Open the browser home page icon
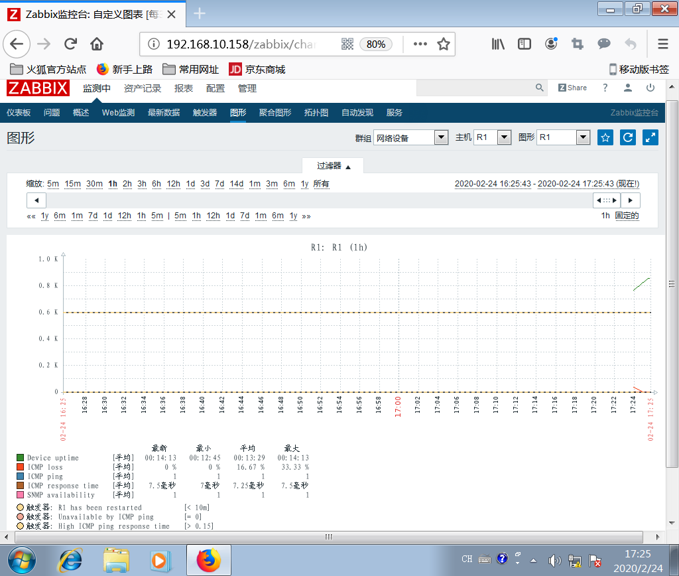 (97, 44)
